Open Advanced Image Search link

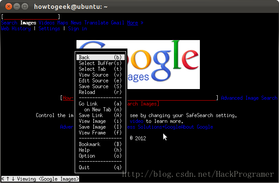click(x=249, y=98)
